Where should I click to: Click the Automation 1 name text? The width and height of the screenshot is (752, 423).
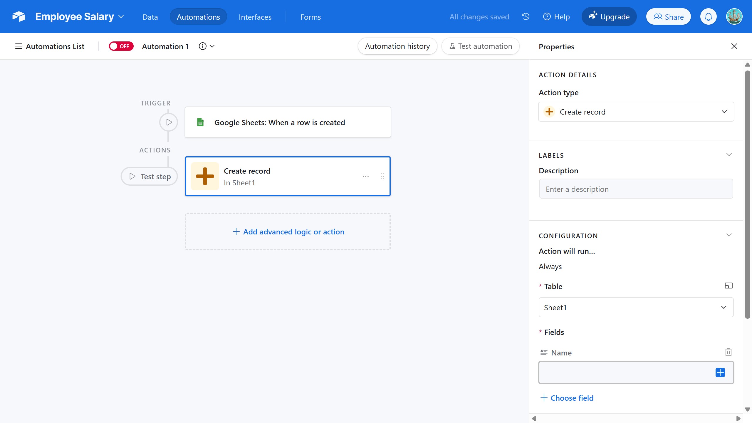(165, 46)
